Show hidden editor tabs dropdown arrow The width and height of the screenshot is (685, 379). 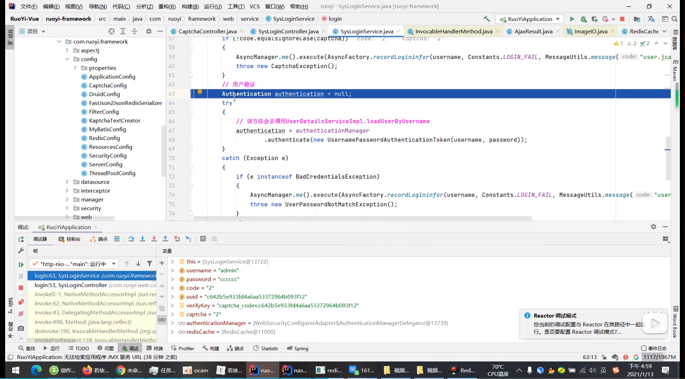click(665, 31)
